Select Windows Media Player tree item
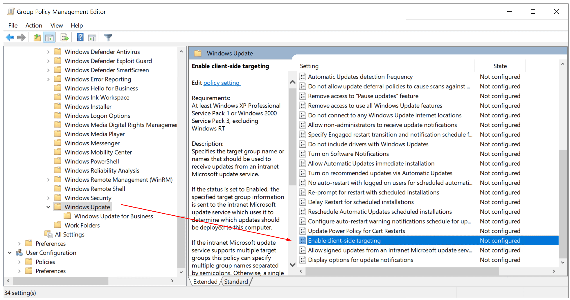This screenshot has height=300, width=570. coord(95,134)
